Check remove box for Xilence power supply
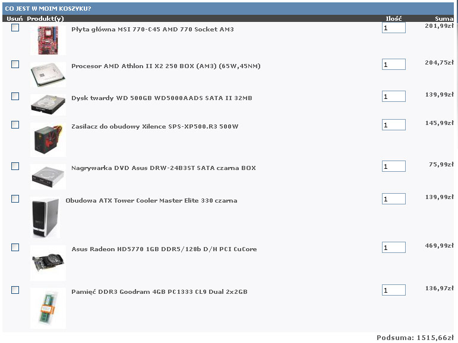This screenshot has height=343, width=458. click(15, 125)
